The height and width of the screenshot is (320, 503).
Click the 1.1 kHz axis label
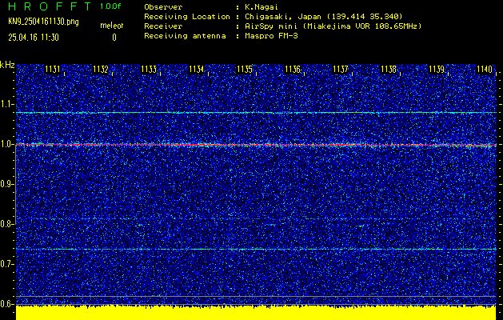(x=6, y=104)
